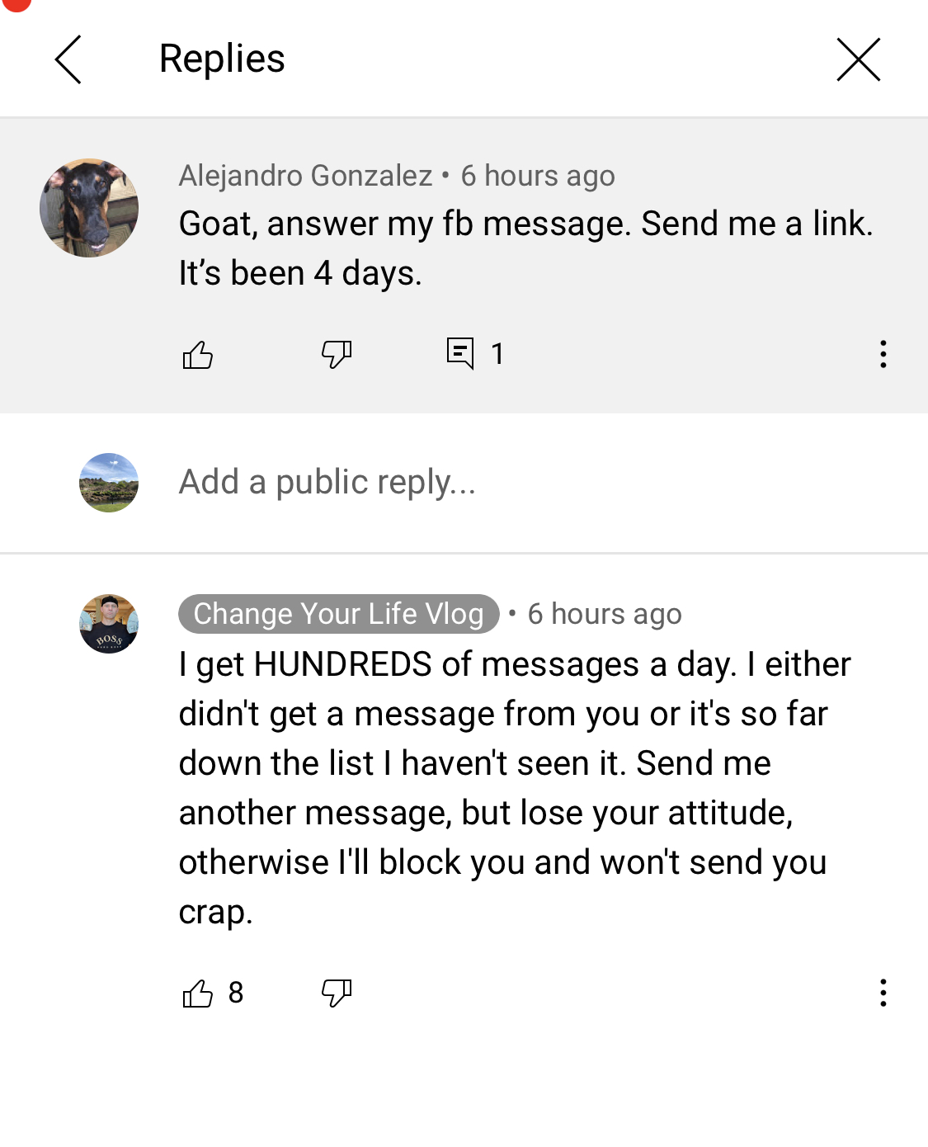Select the 'I get HUNDREDS of messages' reply text

click(x=515, y=788)
